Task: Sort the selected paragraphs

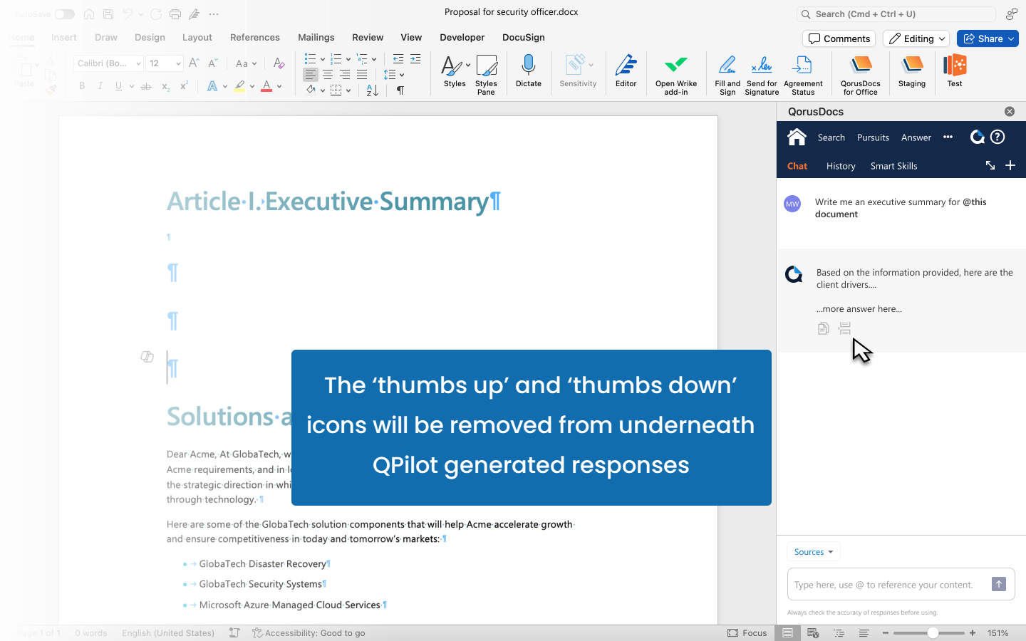Action: tap(372, 90)
